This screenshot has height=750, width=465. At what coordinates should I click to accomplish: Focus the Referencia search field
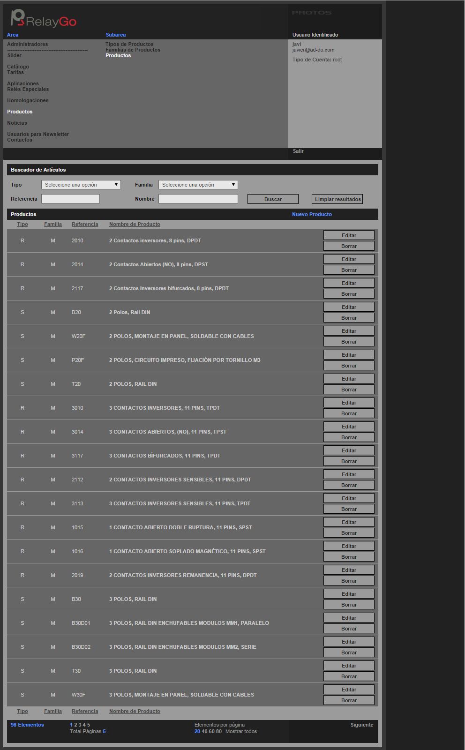point(71,199)
